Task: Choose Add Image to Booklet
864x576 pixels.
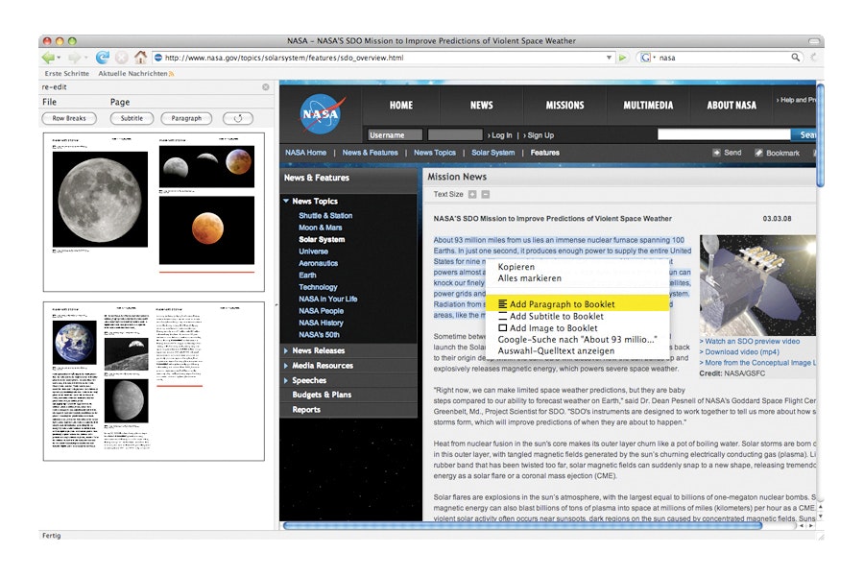Action: pyautogui.click(x=554, y=328)
